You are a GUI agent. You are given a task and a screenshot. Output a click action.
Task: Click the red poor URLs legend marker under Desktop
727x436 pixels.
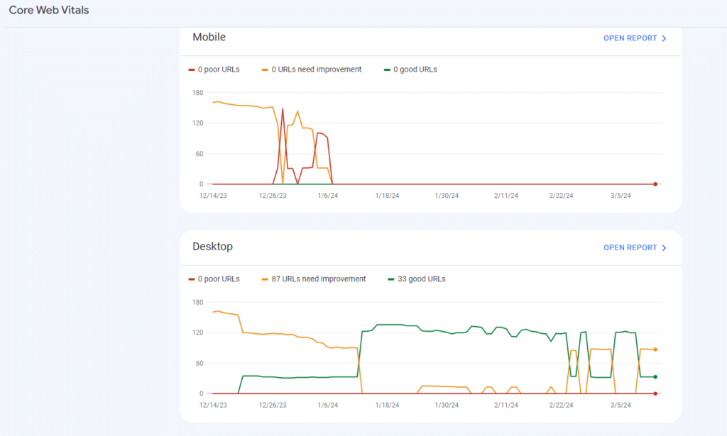(x=190, y=279)
